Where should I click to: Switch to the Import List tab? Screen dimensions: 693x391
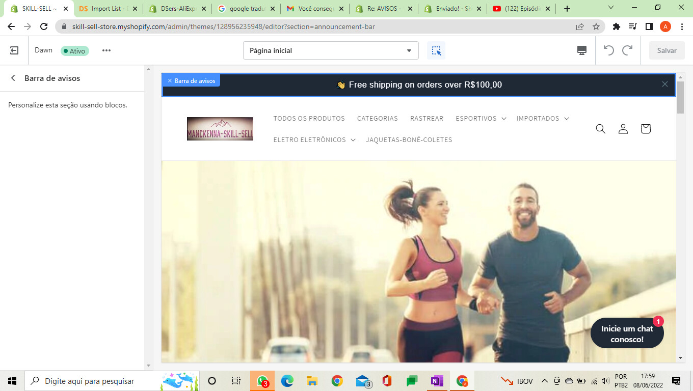107,9
